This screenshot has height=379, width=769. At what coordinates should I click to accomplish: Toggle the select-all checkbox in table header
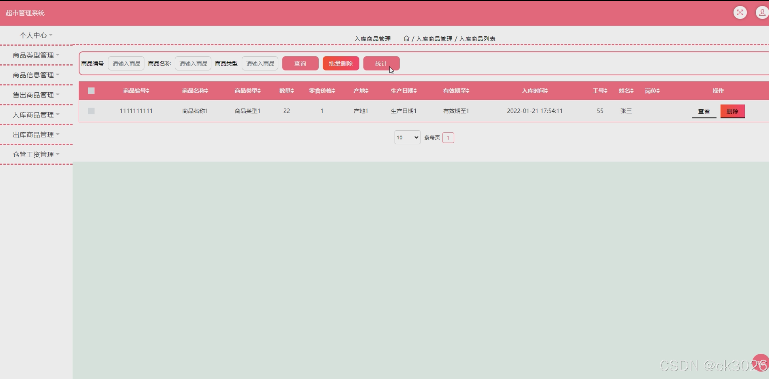91,91
